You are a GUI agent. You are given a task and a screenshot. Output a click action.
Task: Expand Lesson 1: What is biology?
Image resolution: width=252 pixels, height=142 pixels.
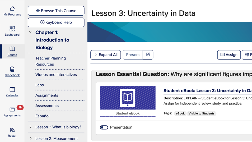(x=31, y=127)
